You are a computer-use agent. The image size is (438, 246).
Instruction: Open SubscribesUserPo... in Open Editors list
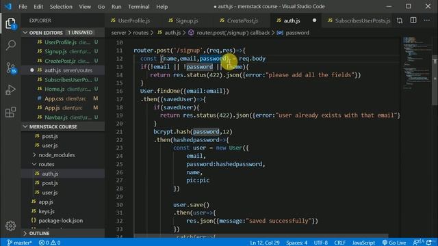tap(63, 80)
